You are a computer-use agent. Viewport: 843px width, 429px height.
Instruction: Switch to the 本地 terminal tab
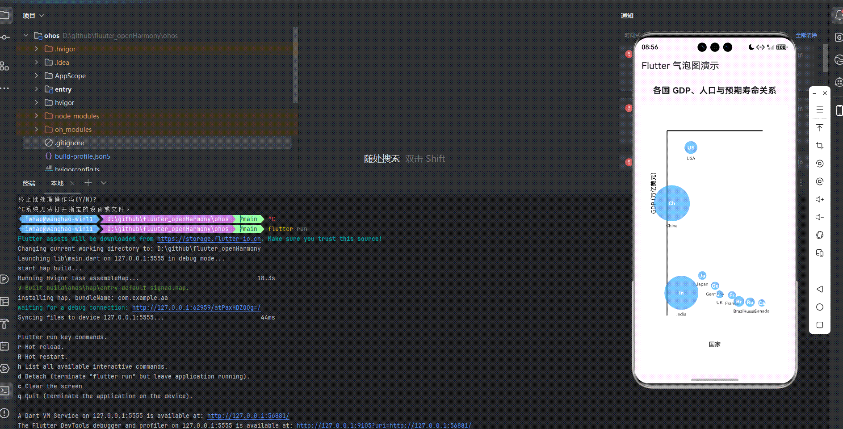tap(57, 183)
